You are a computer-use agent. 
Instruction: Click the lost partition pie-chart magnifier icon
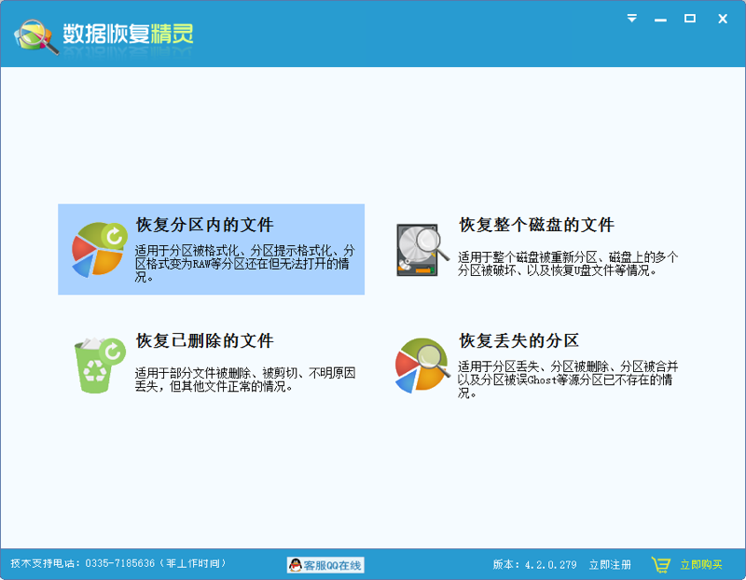coord(422,366)
